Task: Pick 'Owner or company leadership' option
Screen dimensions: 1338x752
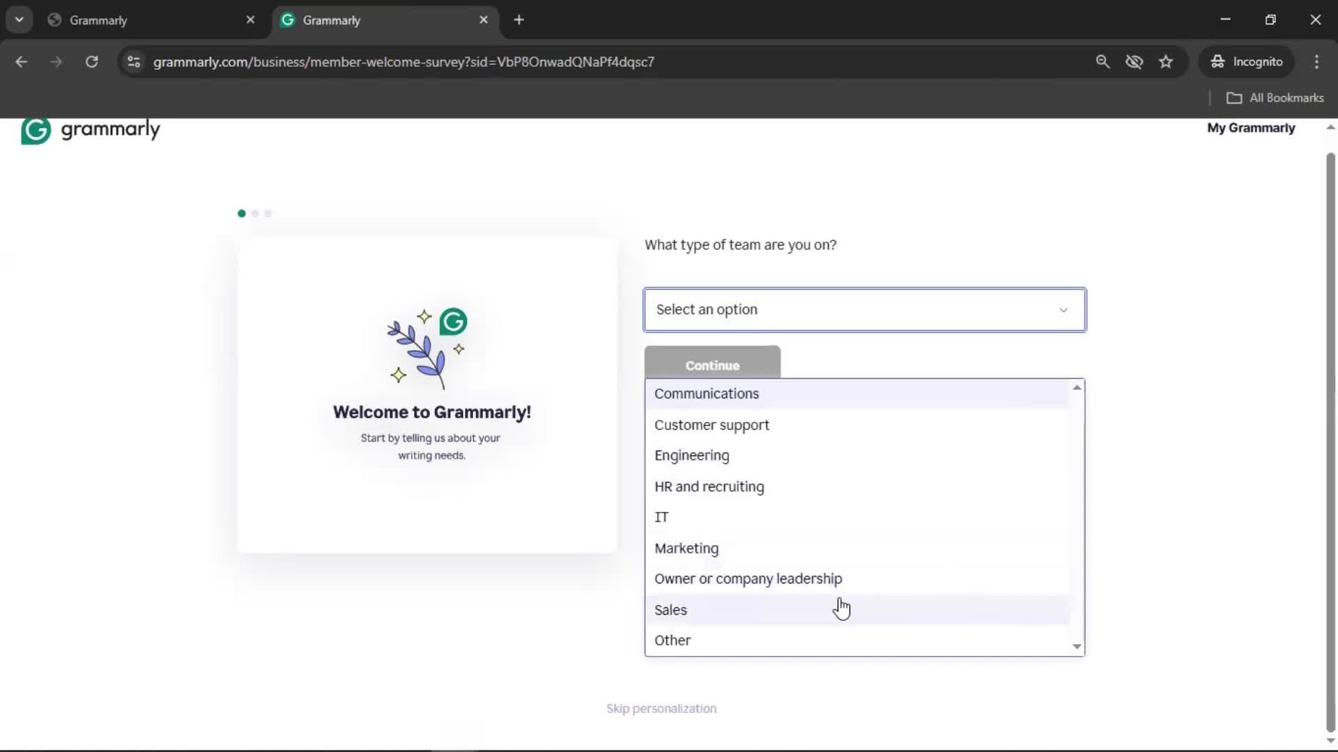Action: [748, 579]
